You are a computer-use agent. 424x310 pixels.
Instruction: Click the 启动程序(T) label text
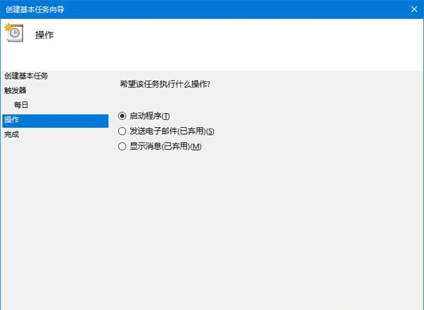click(150, 116)
